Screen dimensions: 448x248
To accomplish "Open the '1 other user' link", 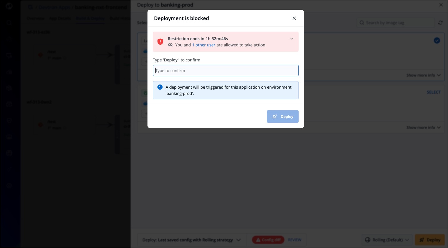I will pyautogui.click(x=203, y=45).
